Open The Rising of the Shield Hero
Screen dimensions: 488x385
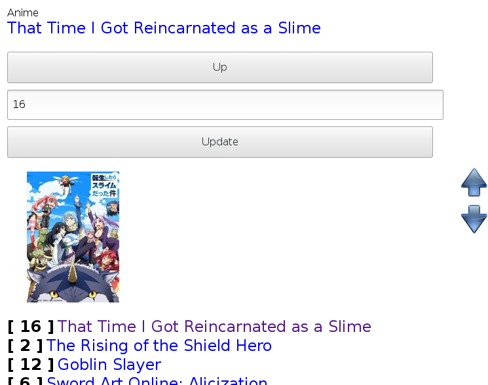coord(159,346)
